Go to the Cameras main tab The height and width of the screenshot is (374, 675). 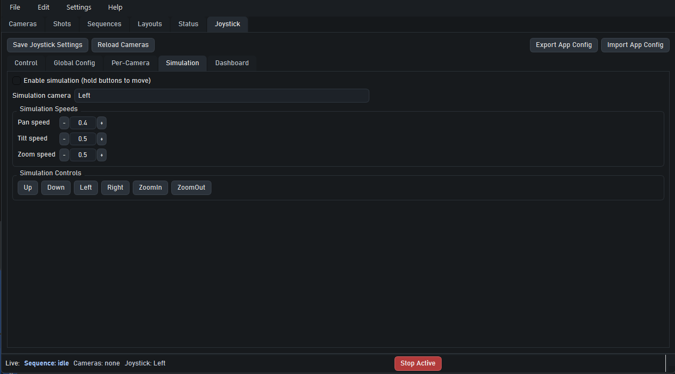tap(23, 24)
